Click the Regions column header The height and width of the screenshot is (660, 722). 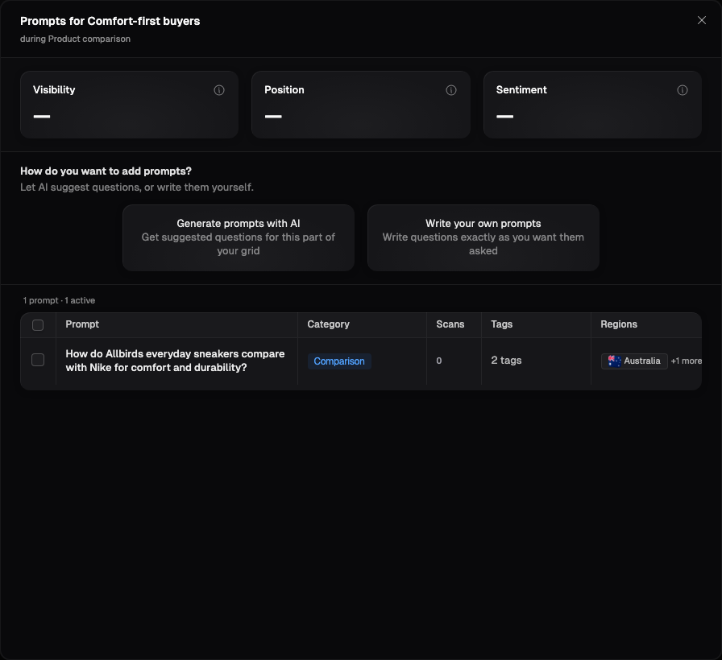[x=619, y=324]
